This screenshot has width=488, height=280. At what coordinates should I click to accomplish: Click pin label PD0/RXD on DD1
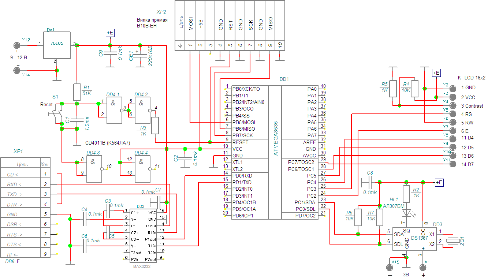click(x=242, y=176)
